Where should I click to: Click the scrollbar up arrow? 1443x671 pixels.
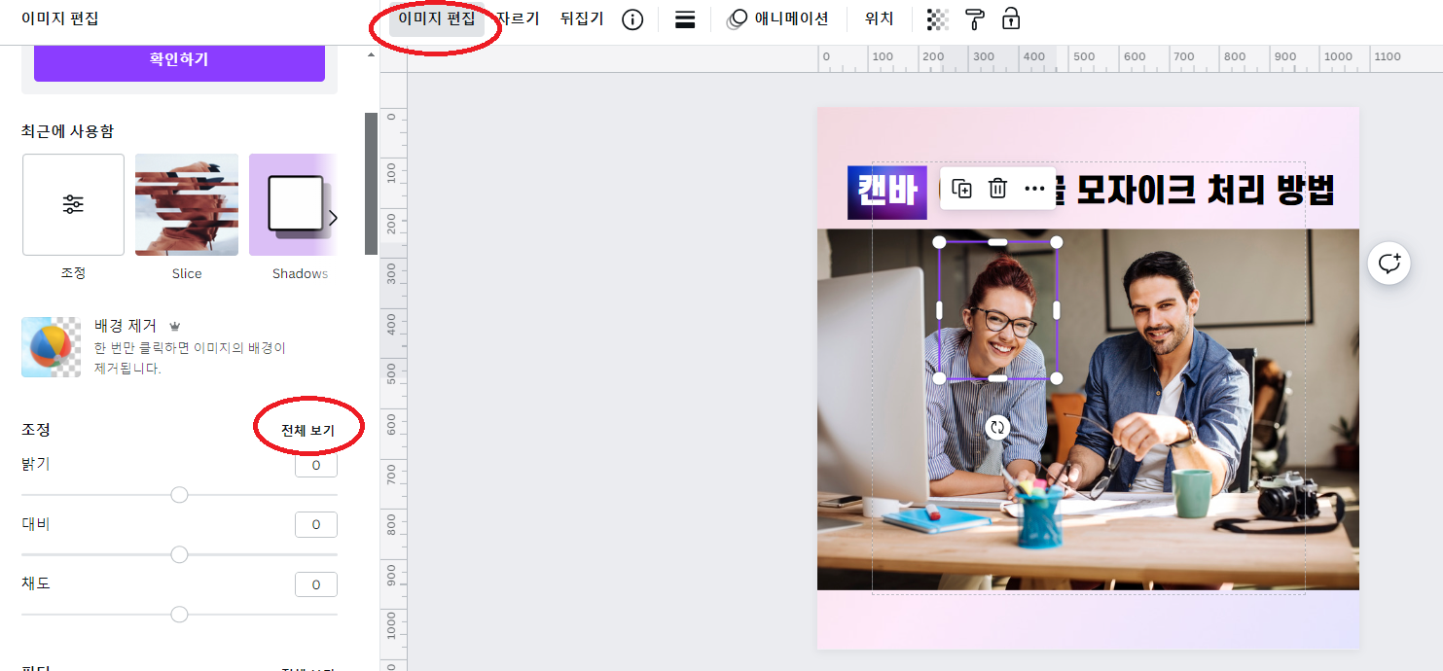[371, 54]
